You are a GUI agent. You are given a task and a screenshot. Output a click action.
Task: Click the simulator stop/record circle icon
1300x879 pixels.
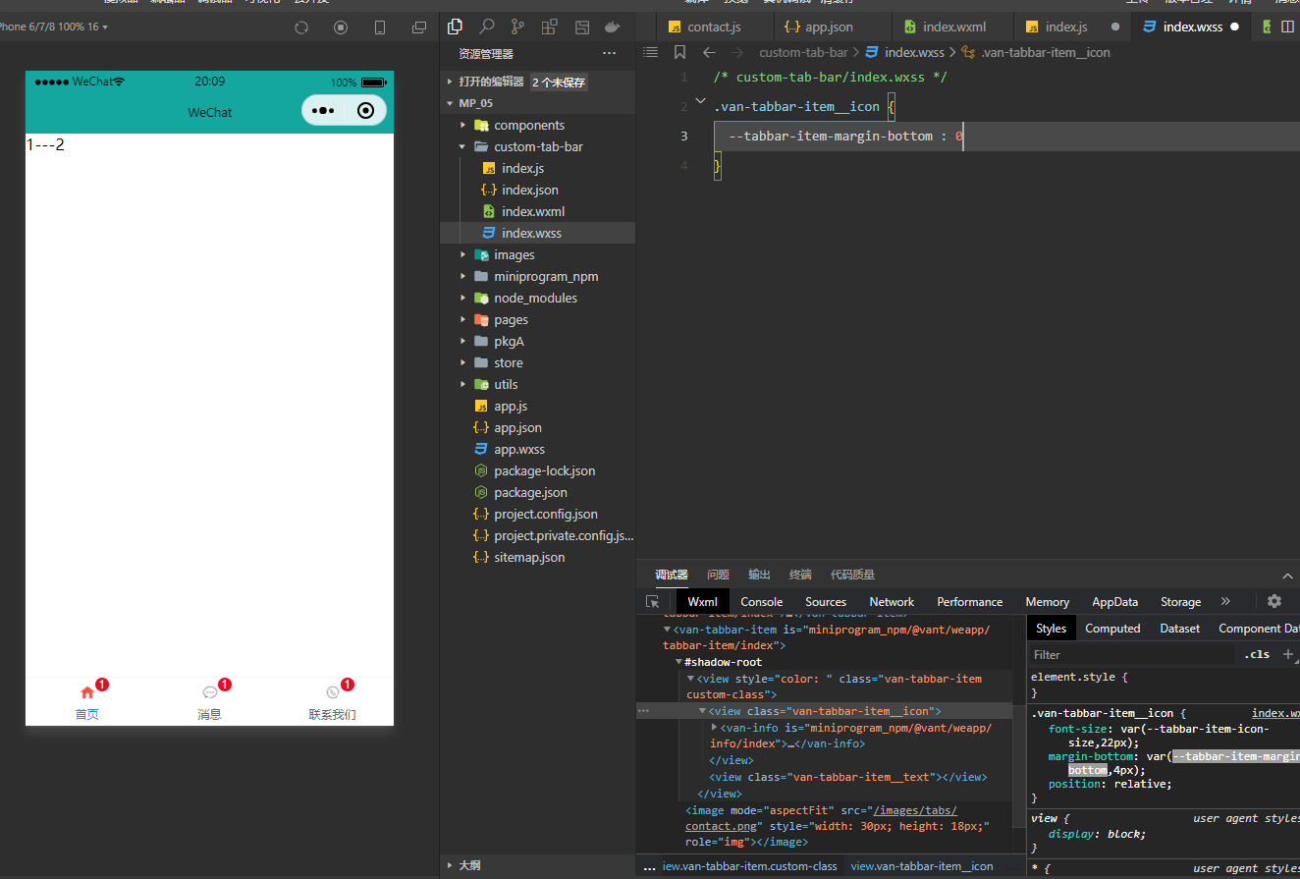(341, 27)
